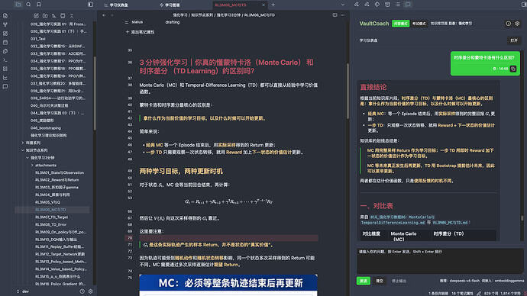
Task: Click 添加笔记属性 under the status property
Action: [141, 32]
